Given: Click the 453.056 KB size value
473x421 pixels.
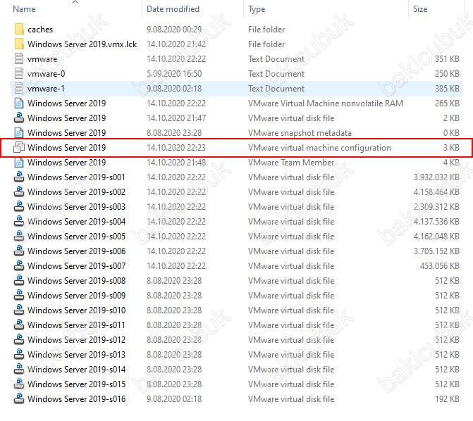Looking at the screenshot, I should 440,266.
